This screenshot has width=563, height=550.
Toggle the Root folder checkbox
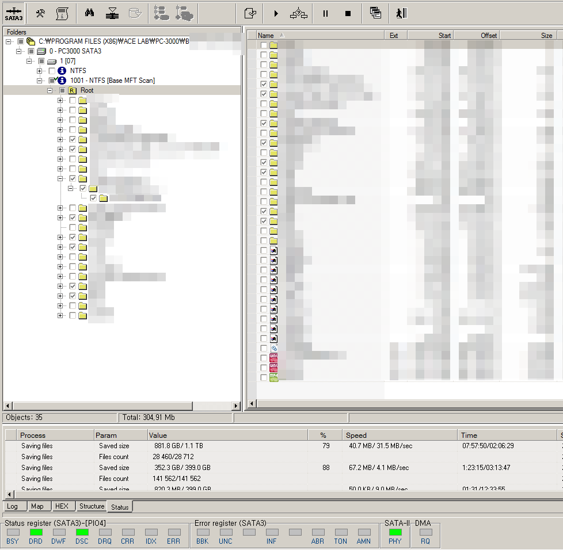tap(62, 90)
